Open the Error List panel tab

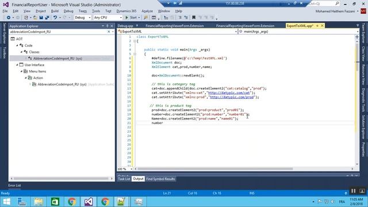click(x=14, y=185)
